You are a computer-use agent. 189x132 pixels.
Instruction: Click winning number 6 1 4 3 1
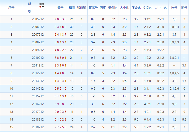pos(60,96)
